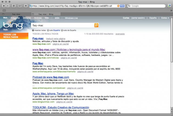Click the vertical scrollbar thumb
This screenshot has height=116, width=173.
pyautogui.click(x=172, y=40)
